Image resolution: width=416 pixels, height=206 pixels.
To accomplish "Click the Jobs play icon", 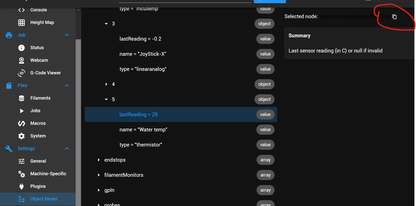I will click(22, 111).
